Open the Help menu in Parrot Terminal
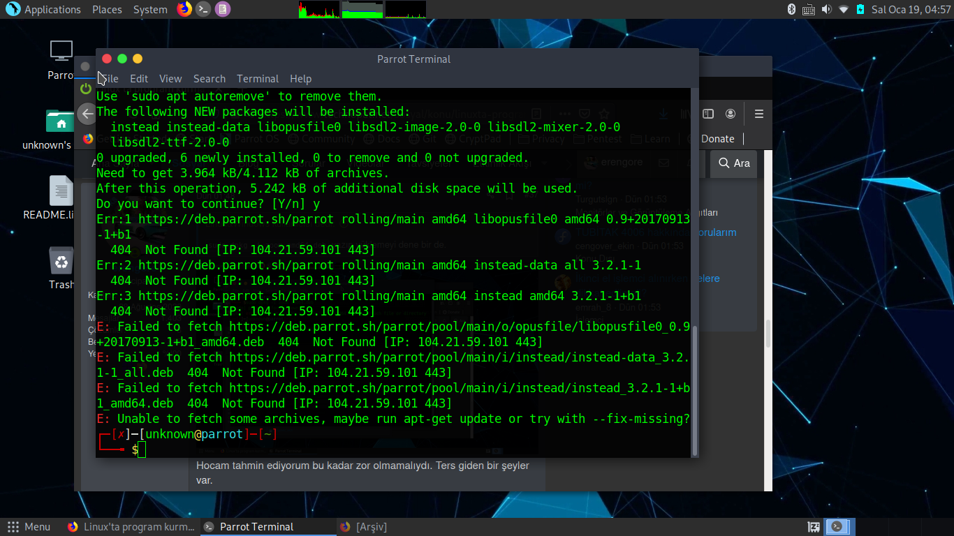 click(300, 79)
